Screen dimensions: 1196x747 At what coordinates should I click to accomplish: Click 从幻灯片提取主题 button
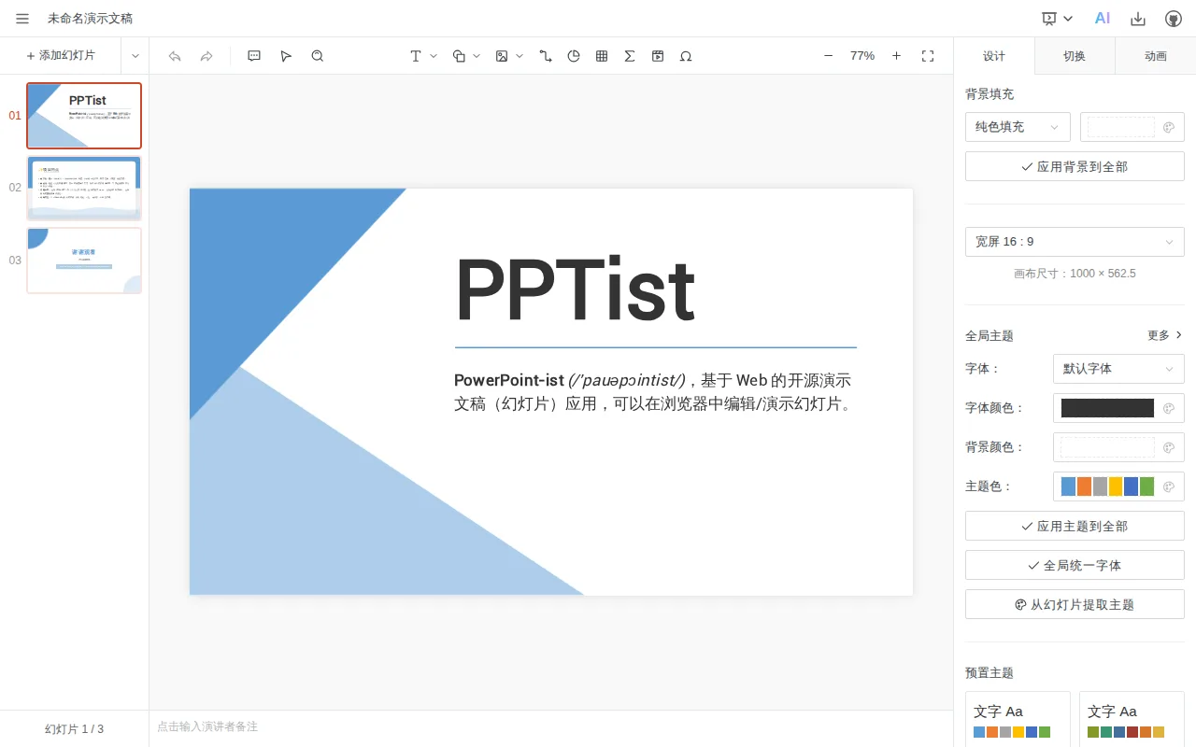[1075, 604]
